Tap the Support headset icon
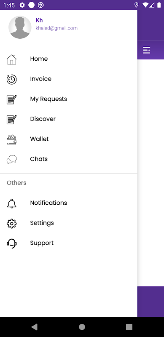Image resolution: width=164 pixels, height=337 pixels. [x=12, y=243]
